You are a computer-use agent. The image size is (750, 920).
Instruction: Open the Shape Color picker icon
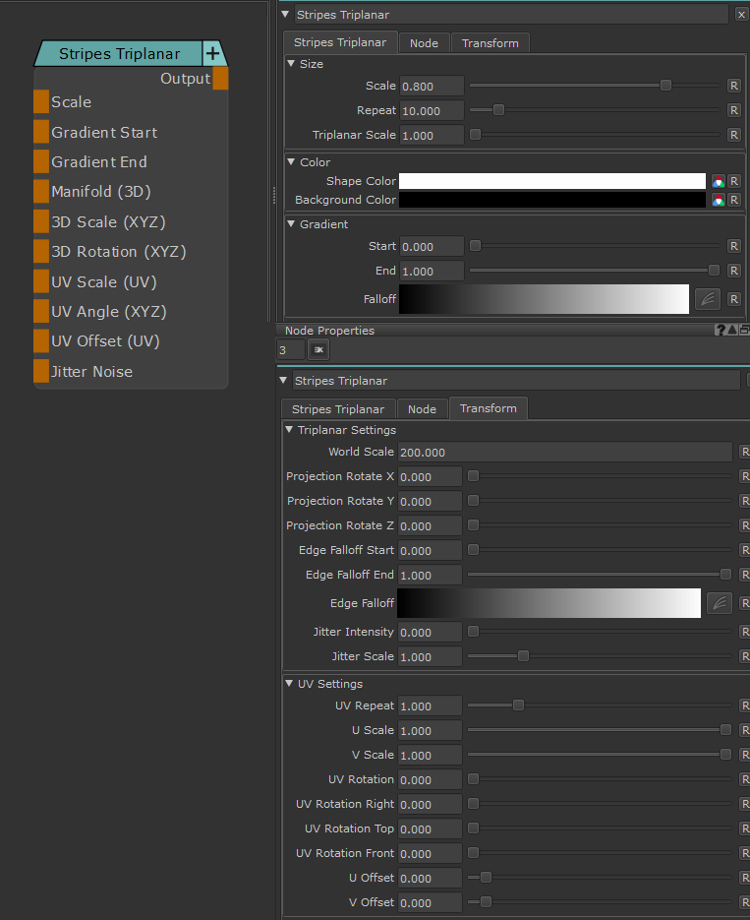(719, 181)
